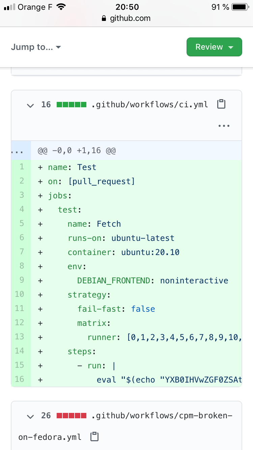Open the Jump to… dropdown
The image size is (253, 450).
coord(36,47)
